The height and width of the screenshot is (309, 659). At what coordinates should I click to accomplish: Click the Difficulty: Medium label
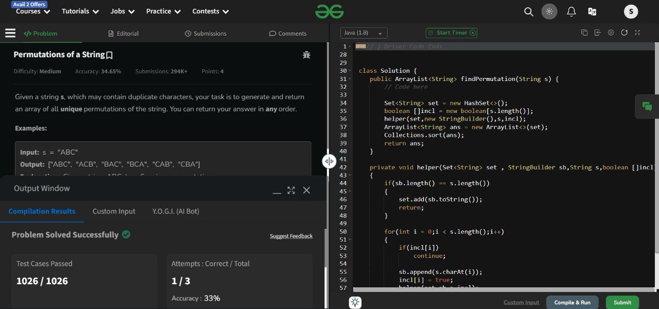point(37,71)
